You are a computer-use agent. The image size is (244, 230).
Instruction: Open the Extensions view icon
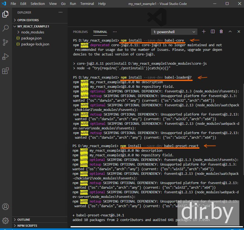click(x=5, y=71)
